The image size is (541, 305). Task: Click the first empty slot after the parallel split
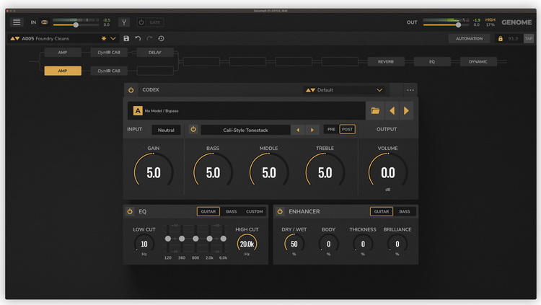tap(201, 62)
